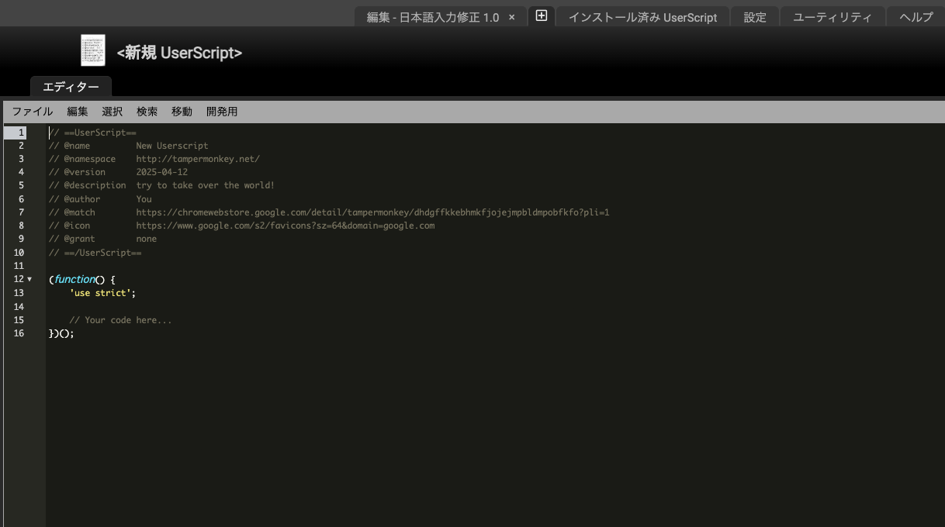
Task: Click 'try to take over the world!' description
Action: pos(206,185)
